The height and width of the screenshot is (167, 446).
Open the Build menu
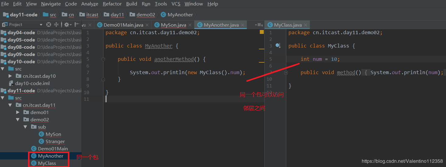pyautogui.click(x=131, y=4)
